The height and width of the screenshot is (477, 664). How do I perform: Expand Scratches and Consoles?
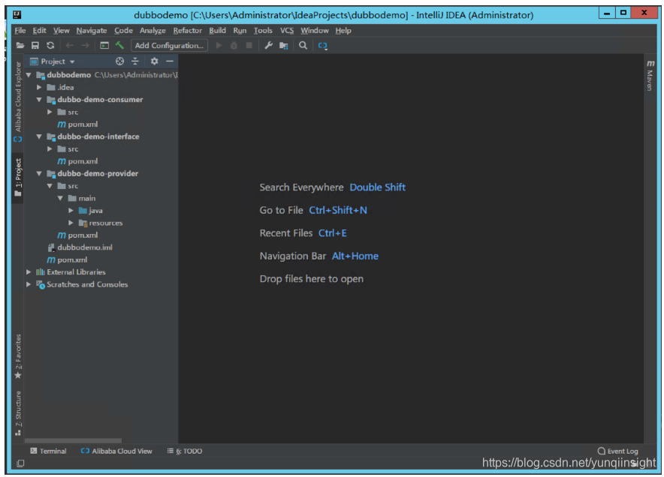29,284
